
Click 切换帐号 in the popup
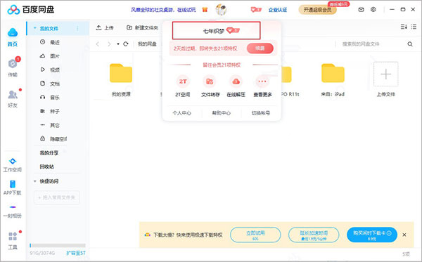coord(260,113)
